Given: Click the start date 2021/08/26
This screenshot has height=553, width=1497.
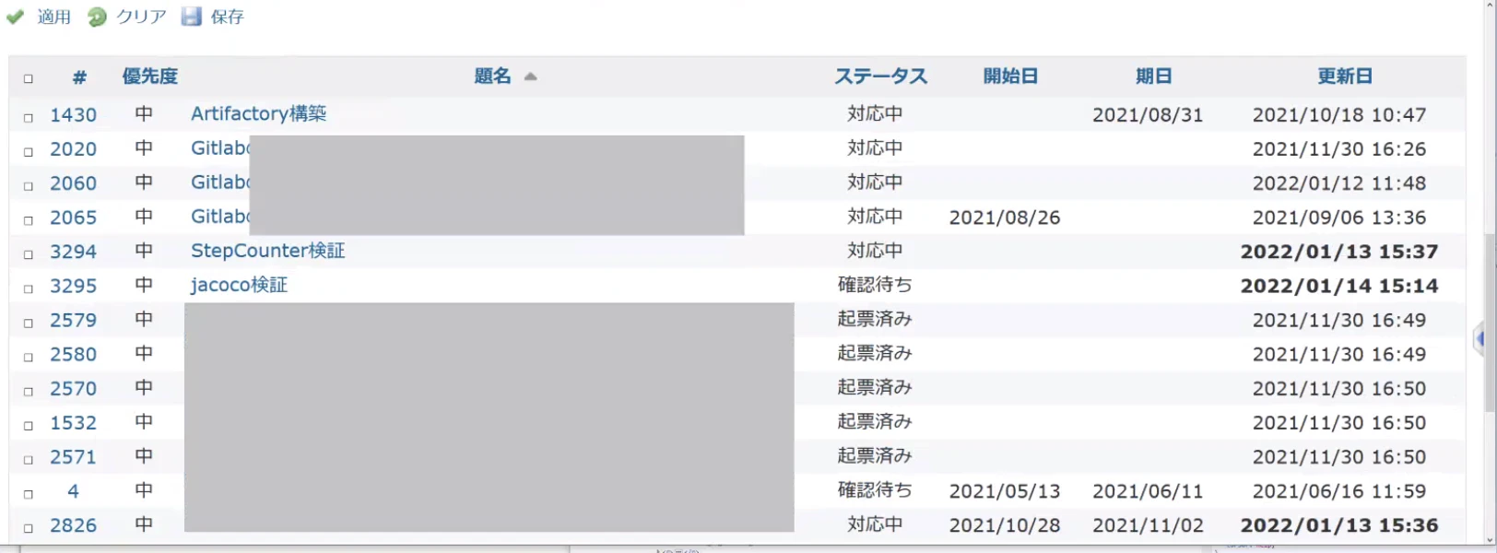Looking at the screenshot, I should pyautogui.click(x=1005, y=218).
